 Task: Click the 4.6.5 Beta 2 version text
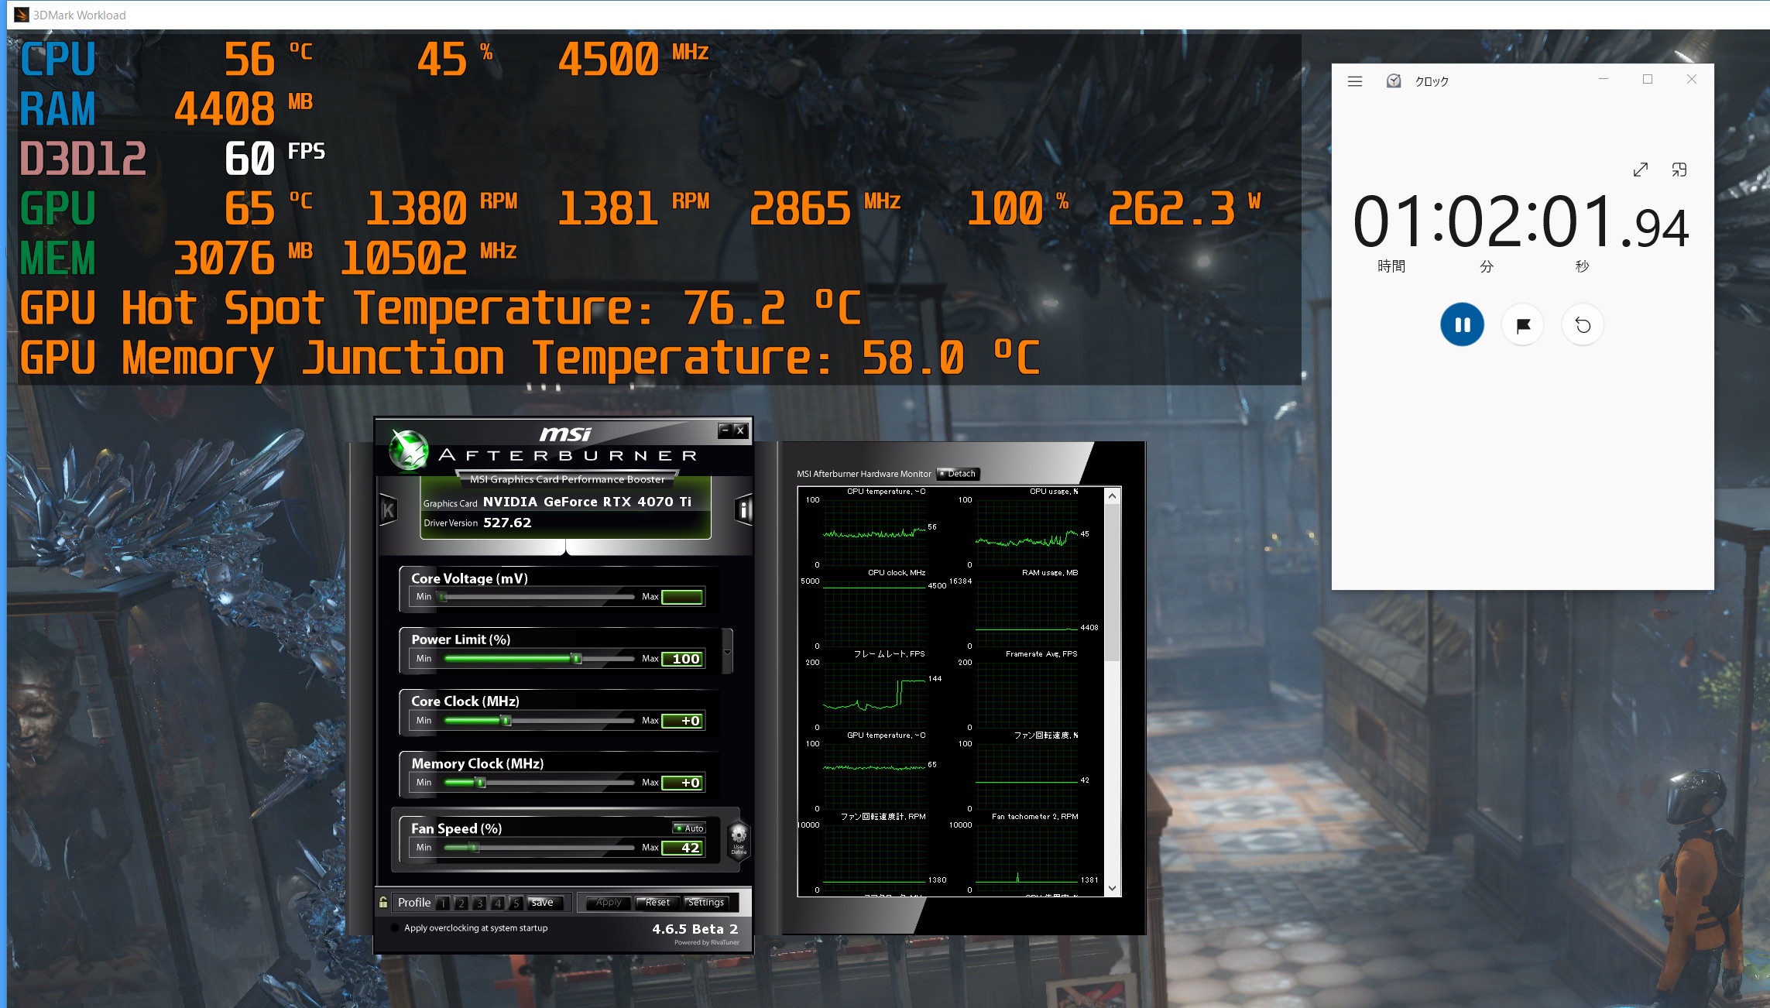coord(695,929)
